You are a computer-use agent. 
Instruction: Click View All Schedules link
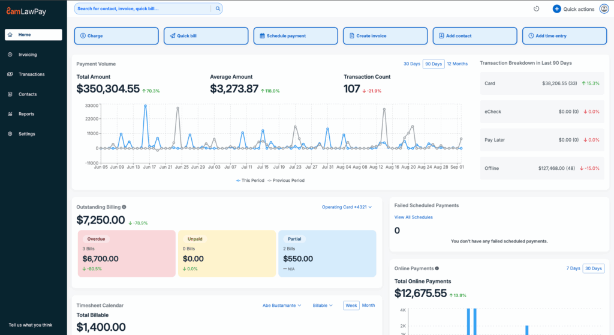click(413, 217)
